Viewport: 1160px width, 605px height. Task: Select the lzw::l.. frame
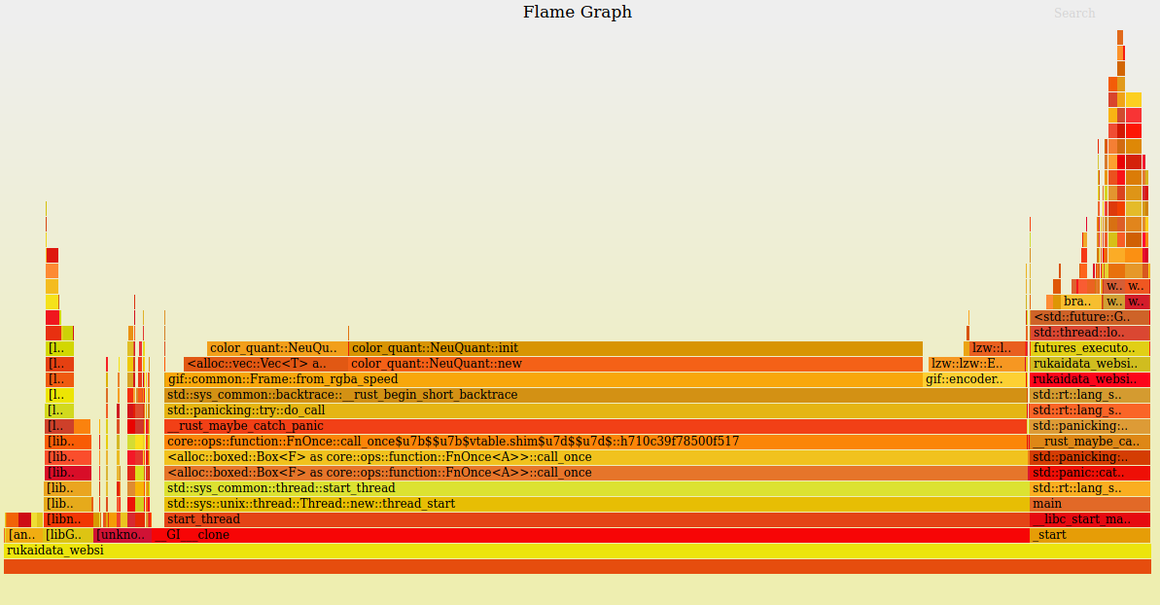click(998, 349)
